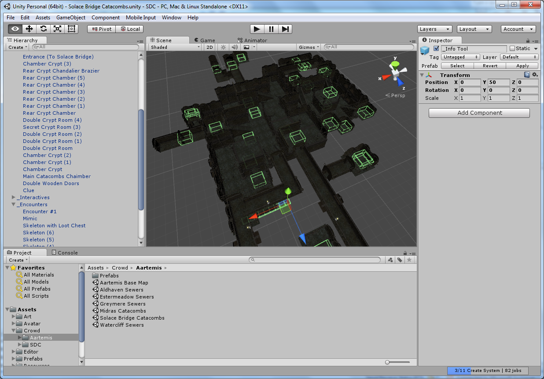This screenshot has height=379, width=544.
Task: Open the Transform component gear menu
Action: [x=534, y=75]
